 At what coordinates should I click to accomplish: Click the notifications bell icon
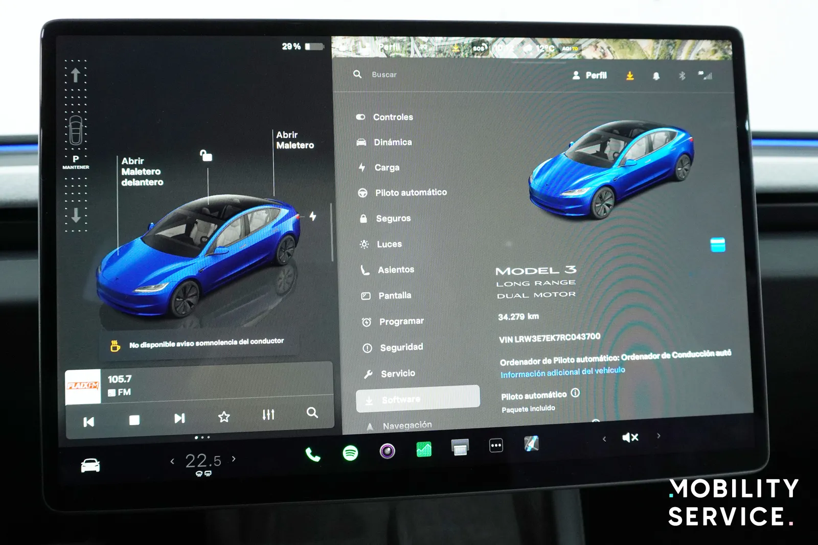point(656,76)
